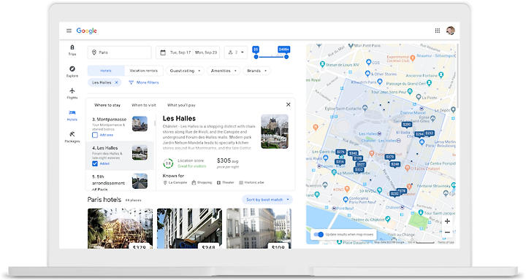Screen dimensions: 526x280
Task: Zoom in on the map
Action: pos(447,221)
